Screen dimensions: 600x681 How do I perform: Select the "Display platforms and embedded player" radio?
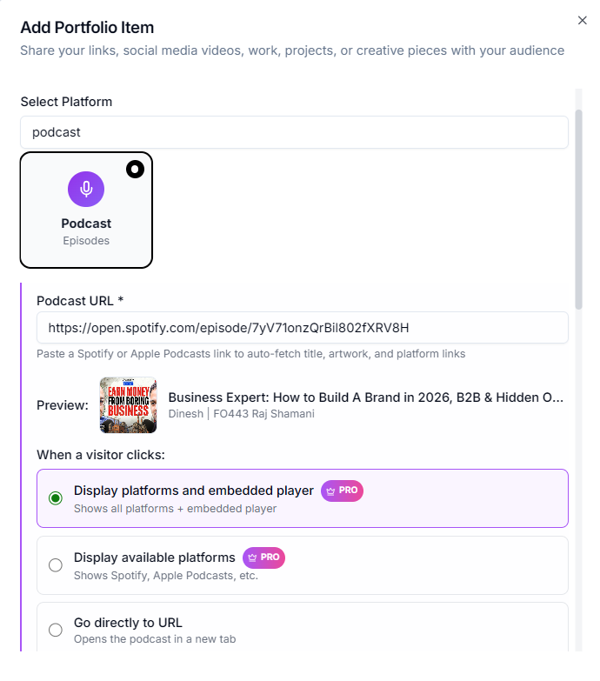coord(56,498)
